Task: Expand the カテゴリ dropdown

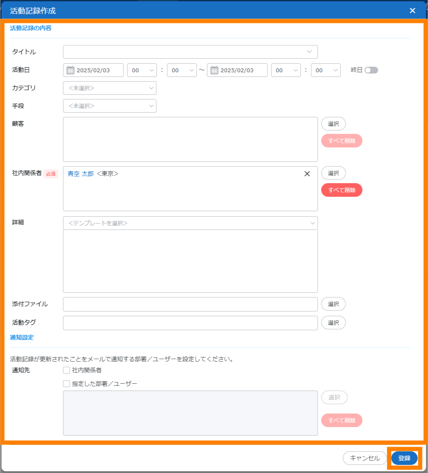Action: tap(110, 88)
